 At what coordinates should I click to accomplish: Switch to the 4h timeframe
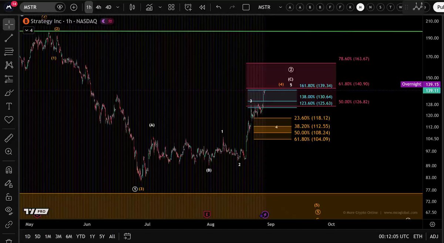click(x=98, y=7)
